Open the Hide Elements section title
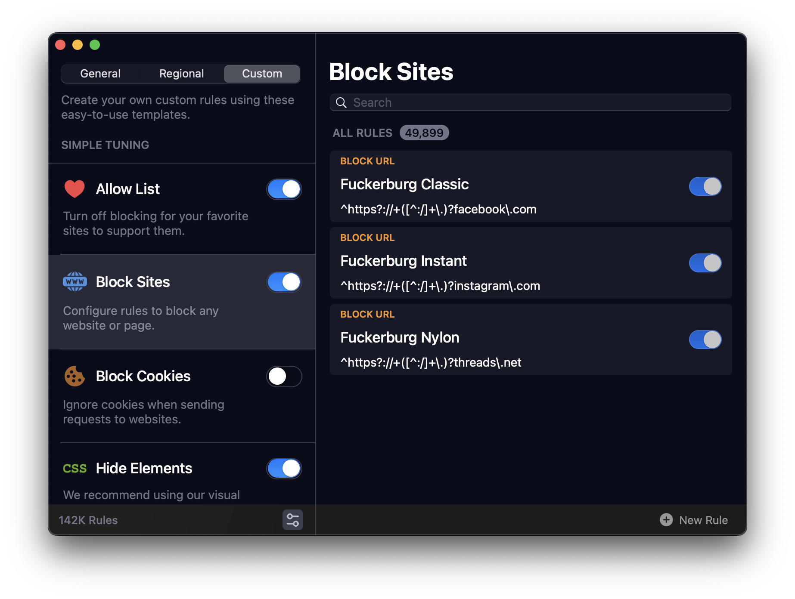Viewport: 795px width, 599px height. pyautogui.click(x=144, y=468)
